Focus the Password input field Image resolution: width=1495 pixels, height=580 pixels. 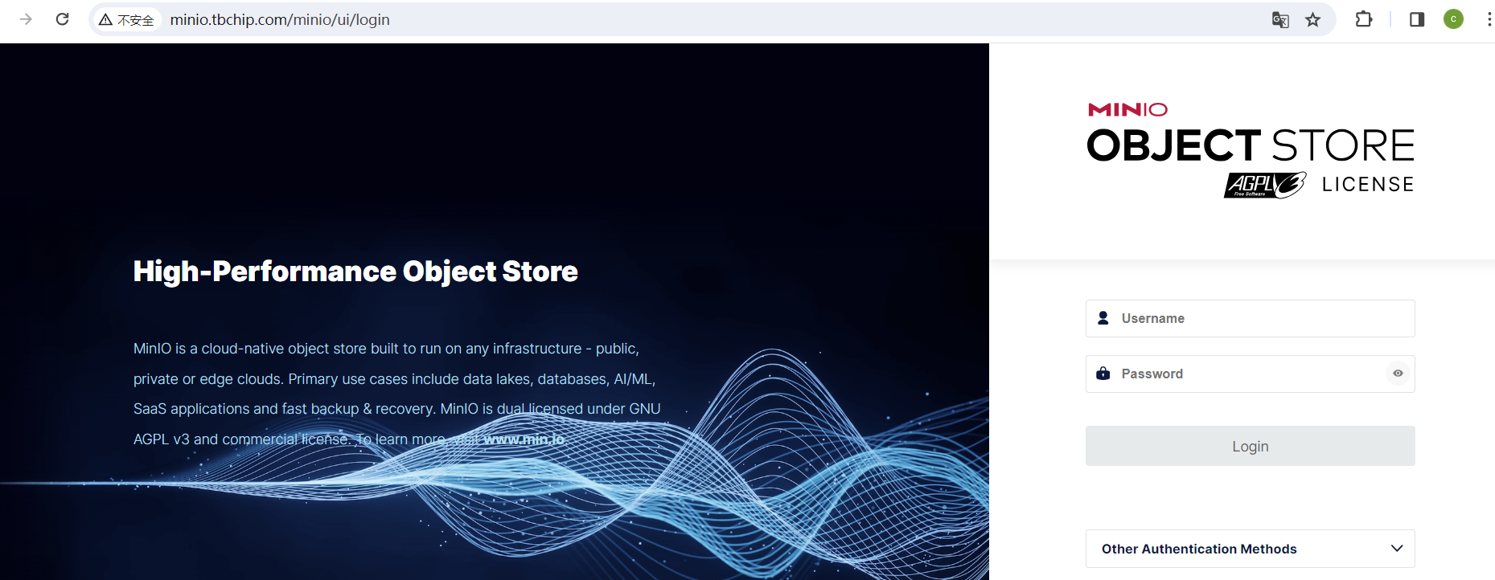tap(1251, 374)
